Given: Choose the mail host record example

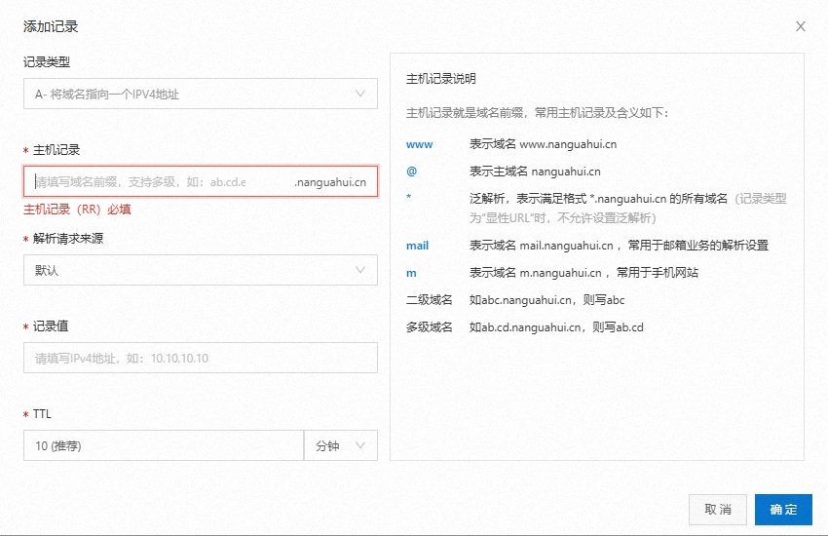Looking at the screenshot, I should [417, 246].
